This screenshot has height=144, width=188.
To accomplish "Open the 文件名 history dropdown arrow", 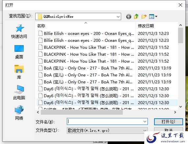I will click(145, 122).
